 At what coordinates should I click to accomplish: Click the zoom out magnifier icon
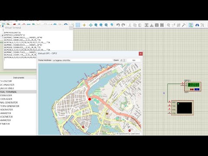click(x=101, y=25)
